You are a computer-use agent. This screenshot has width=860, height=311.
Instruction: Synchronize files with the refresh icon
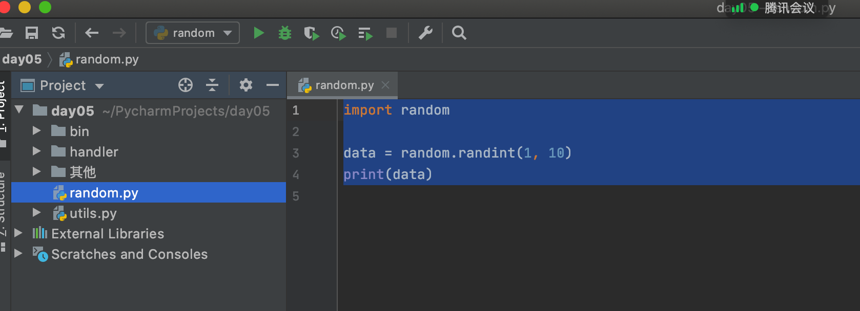pyautogui.click(x=58, y=33)
